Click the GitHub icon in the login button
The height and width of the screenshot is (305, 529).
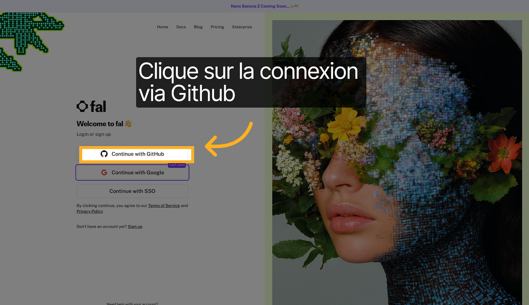click(104, 154)
